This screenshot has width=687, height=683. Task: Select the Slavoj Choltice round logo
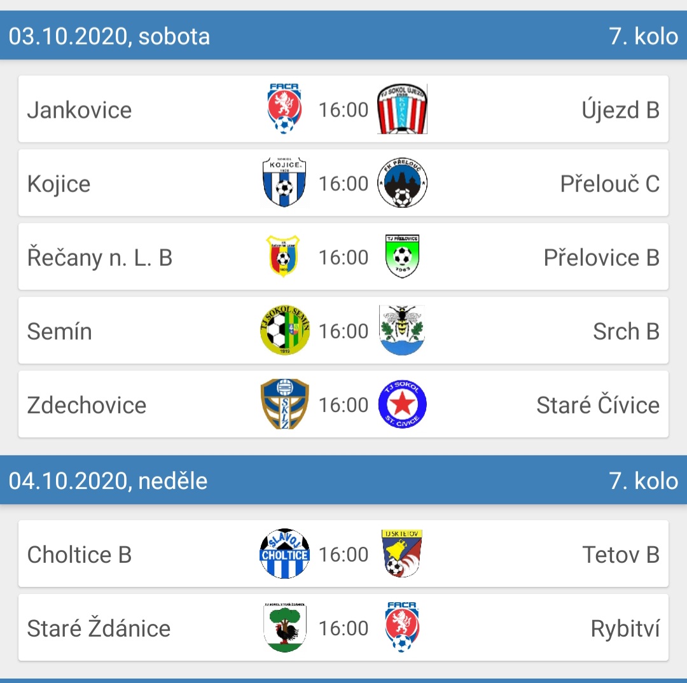pyautogui.click(x=285, y=553)
